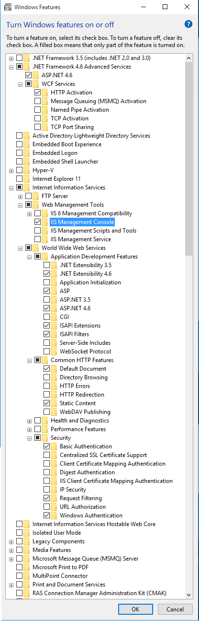Enable TCP Port Sharing checkbox
This screenshot has width=199, height=621.
pyautogui.click(x=37, y=127)
